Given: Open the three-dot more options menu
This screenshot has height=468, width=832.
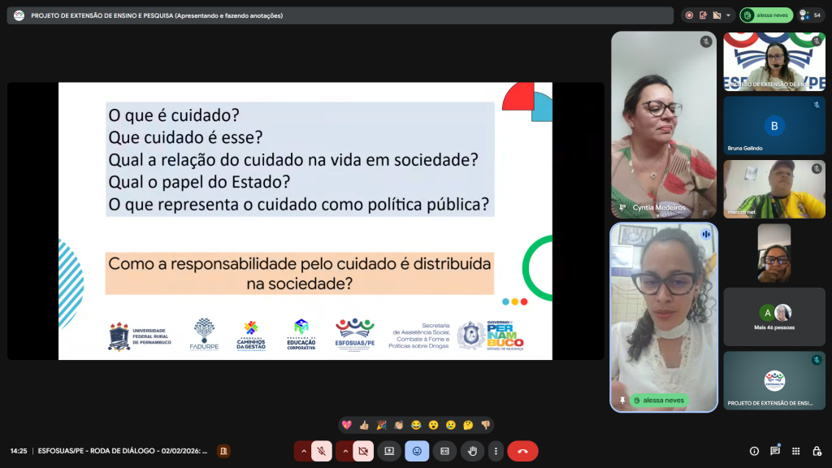Looking at the screenshot, I should point(496,451).
